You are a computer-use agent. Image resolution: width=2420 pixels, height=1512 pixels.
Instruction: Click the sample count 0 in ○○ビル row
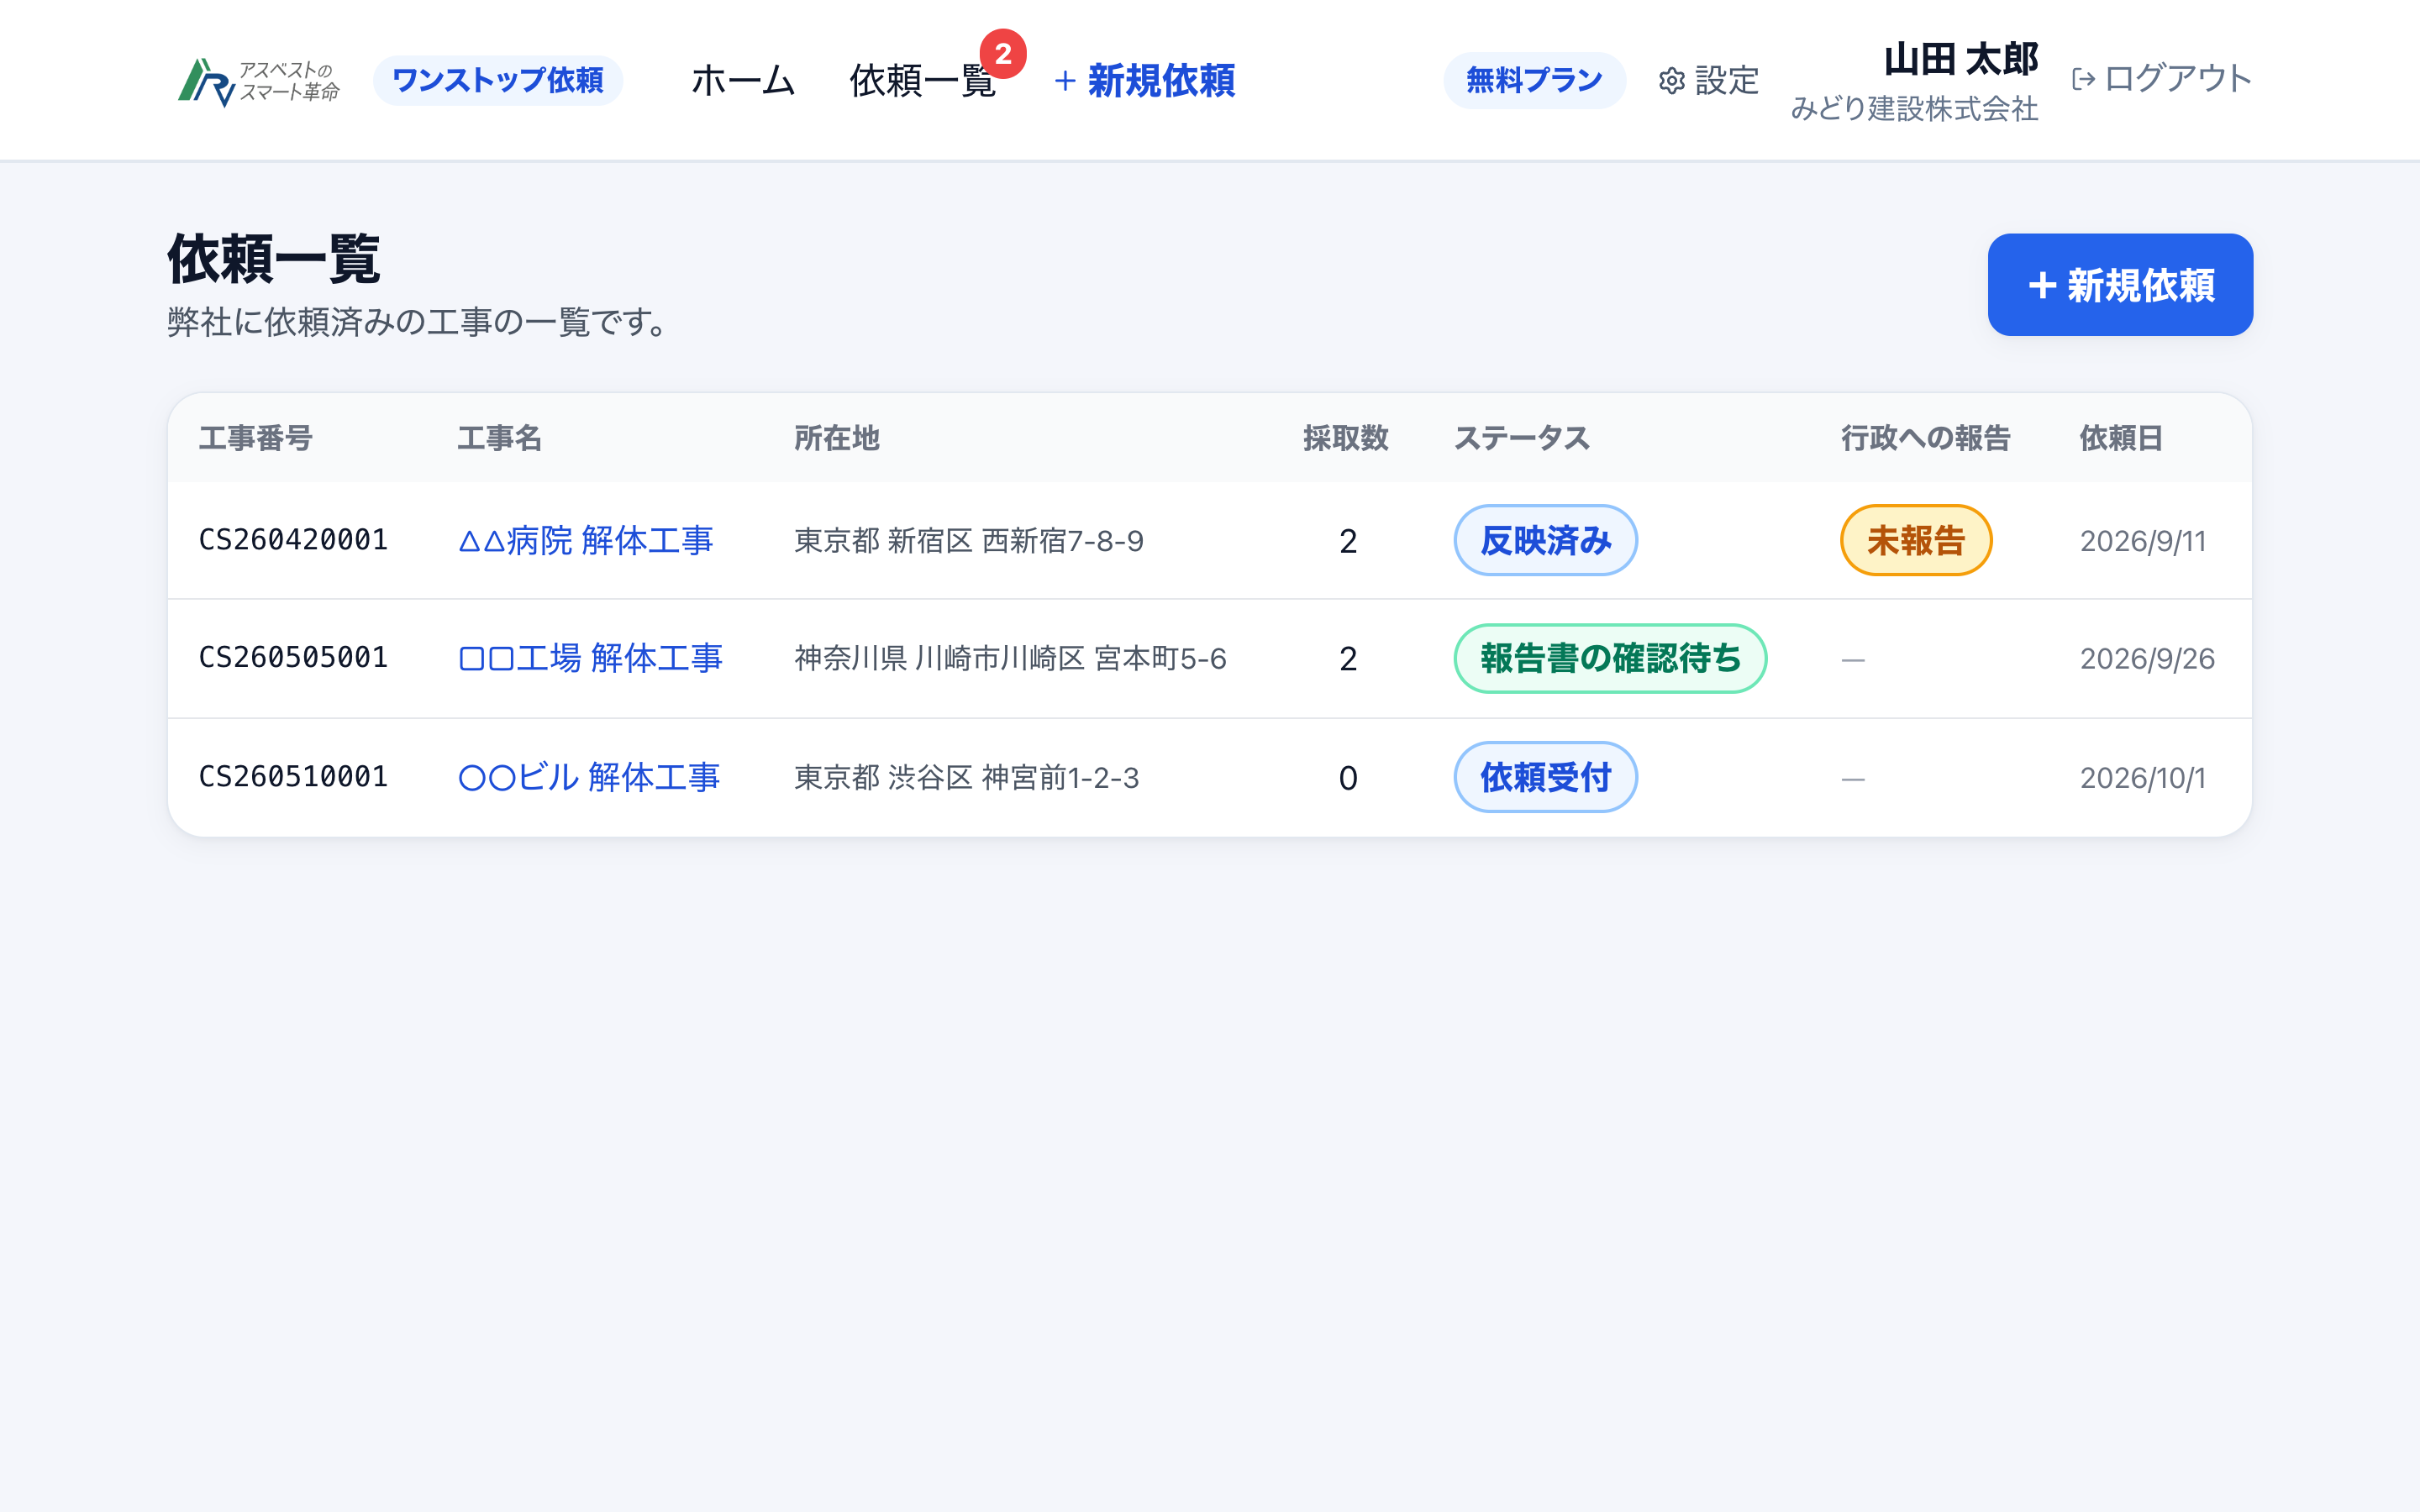pos(1348,777)
